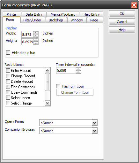The image size is (139, 163).
Task: Switch to the Backdrop tab
Action: (56, 20)
